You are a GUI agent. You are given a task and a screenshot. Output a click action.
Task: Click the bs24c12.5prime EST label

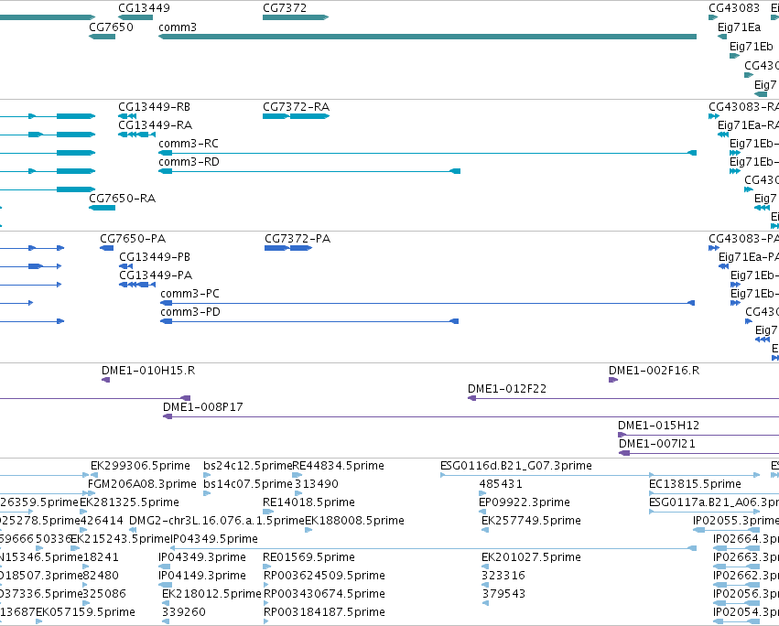[247, 466]
